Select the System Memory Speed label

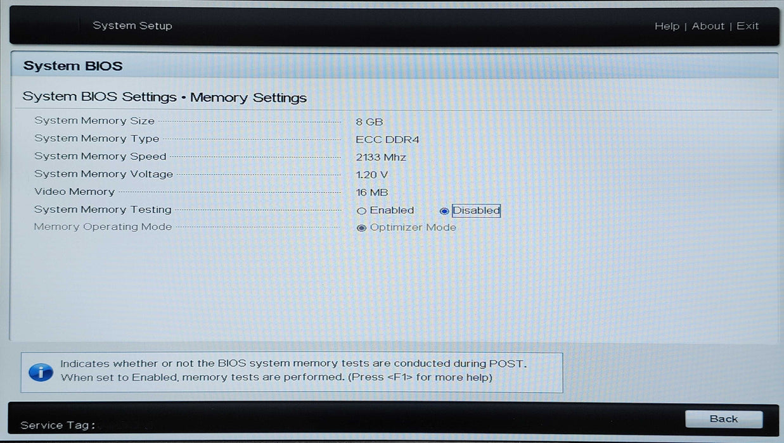[100, 156]
